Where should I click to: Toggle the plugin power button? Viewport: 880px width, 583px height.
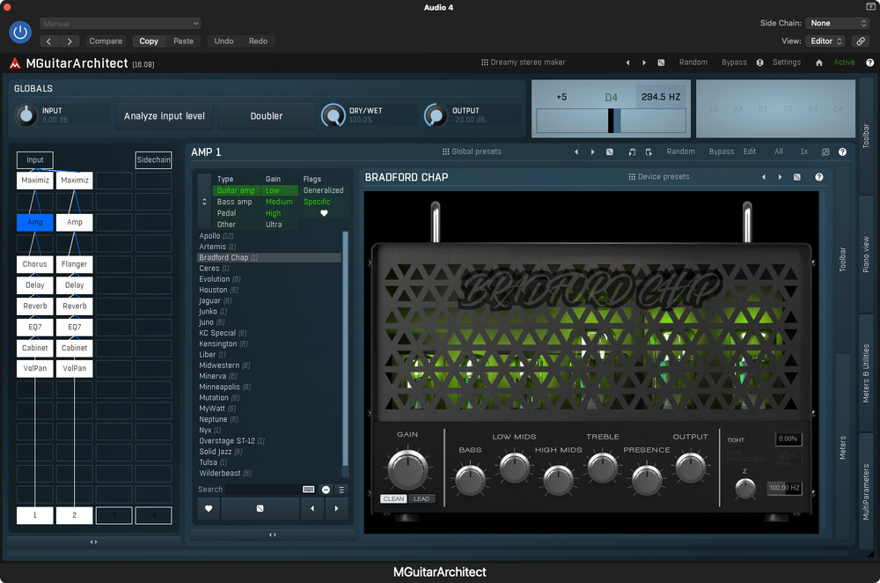click(x=20, y=33)
